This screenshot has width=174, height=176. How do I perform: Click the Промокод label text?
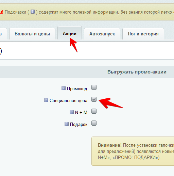click(77, 89)
